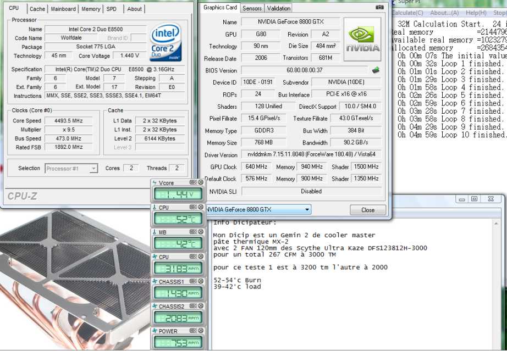
Task: Switch to Sensors tab in GPU-Z
Action: [252, 8]
